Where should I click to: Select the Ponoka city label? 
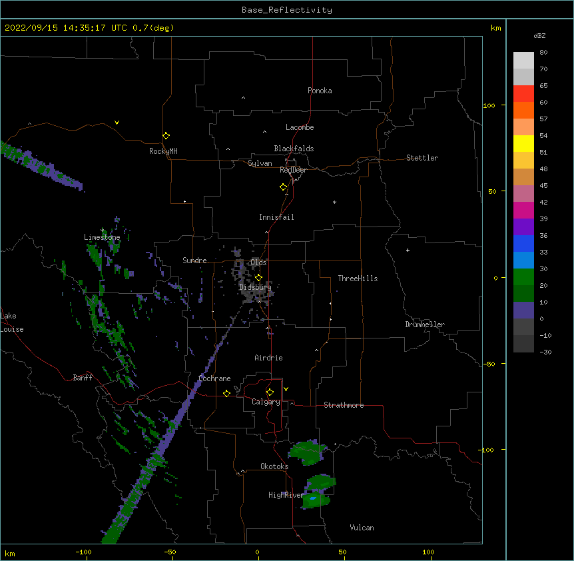pyautogui.click(x=320, y=91)
